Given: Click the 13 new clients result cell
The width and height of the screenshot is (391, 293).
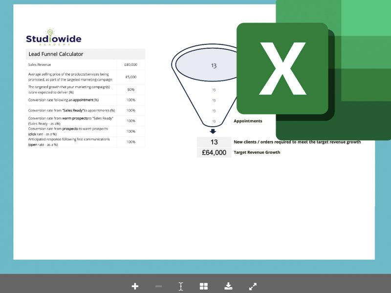Looking at the screenshot, I should (214, 142).
